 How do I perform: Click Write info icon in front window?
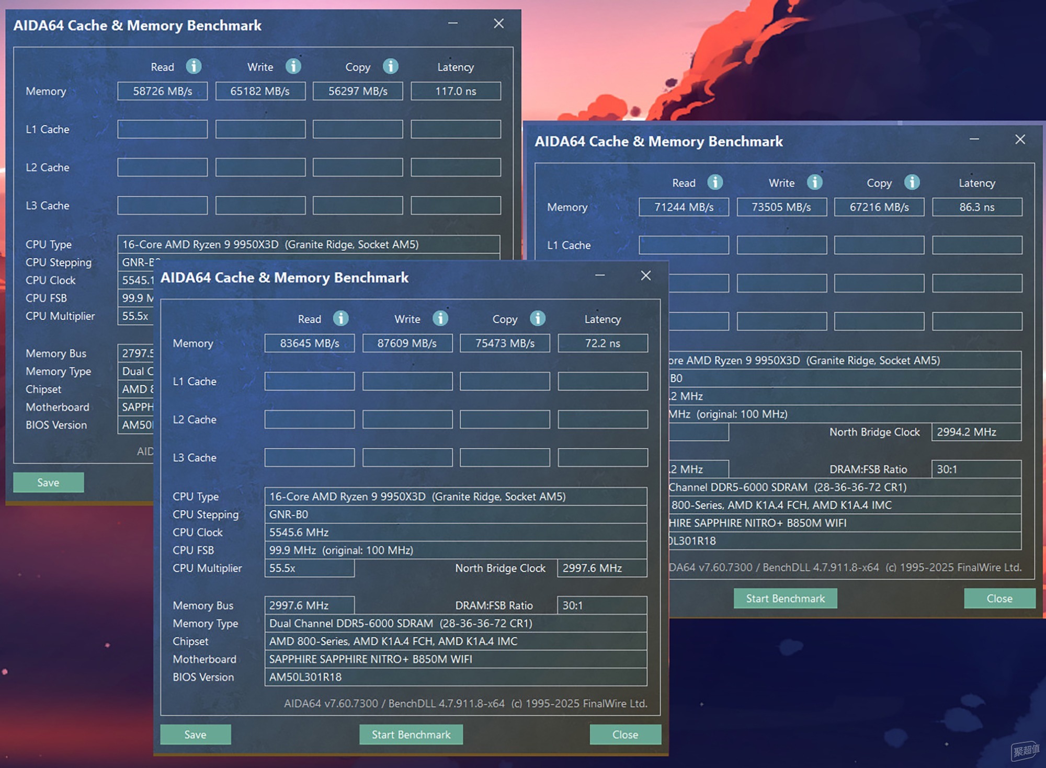440,318
